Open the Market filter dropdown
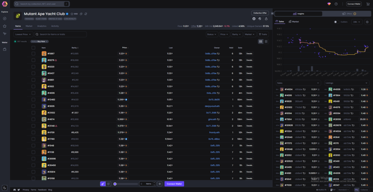Screen dimensions: 373x192 click(250, 34)
